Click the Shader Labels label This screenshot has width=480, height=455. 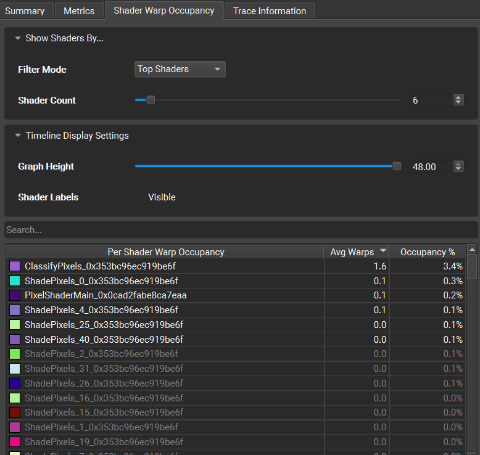[x=48, y=197]
